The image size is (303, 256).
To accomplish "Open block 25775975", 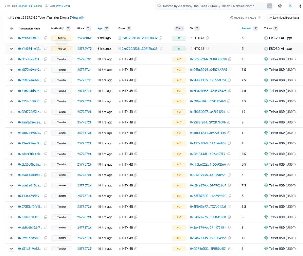I will (84, 49).
